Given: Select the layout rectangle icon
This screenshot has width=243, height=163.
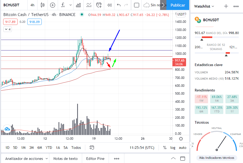Looking at the screenshot, I should tap(136, 5).
